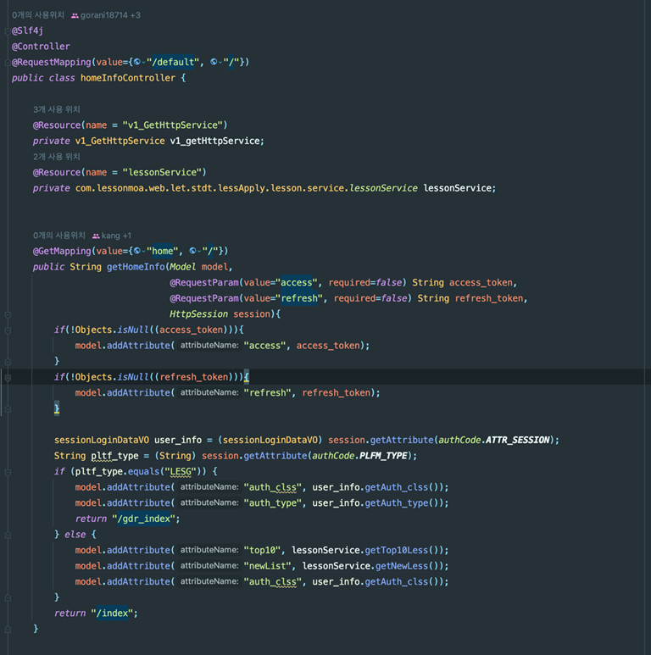Open the "3개 사용 위치" usages hint
This screenshot has width=651, height=655.
(57, 109)
